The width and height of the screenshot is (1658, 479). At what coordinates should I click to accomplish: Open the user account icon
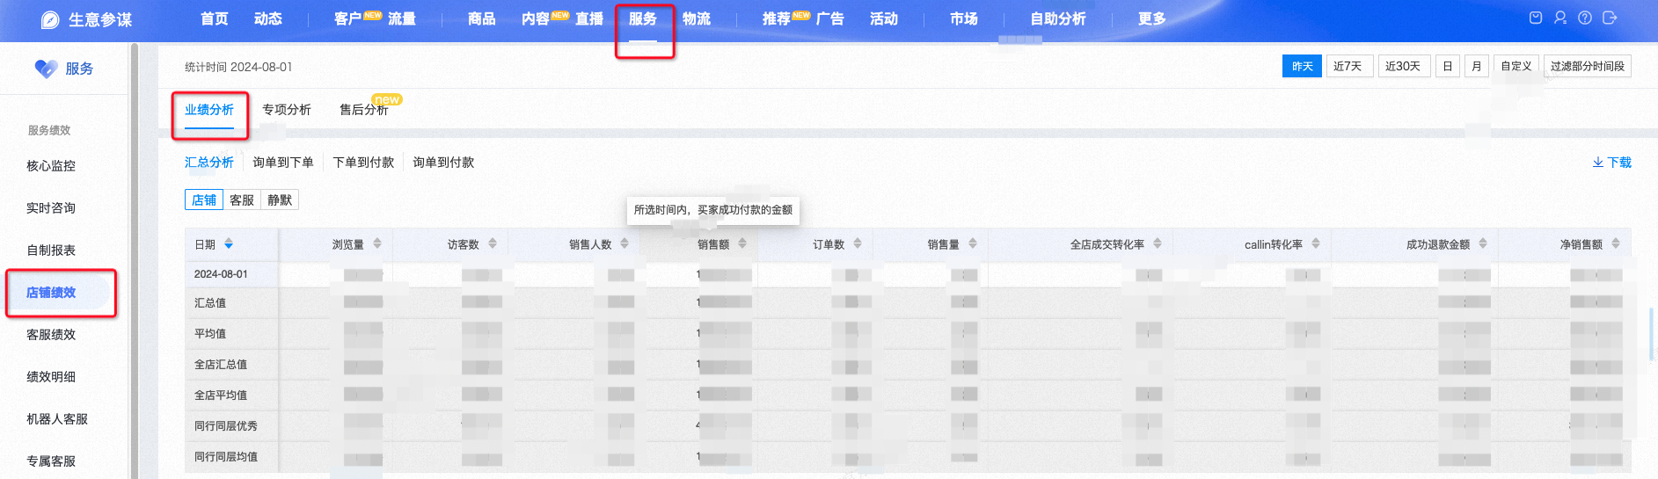pos(1560,18)
